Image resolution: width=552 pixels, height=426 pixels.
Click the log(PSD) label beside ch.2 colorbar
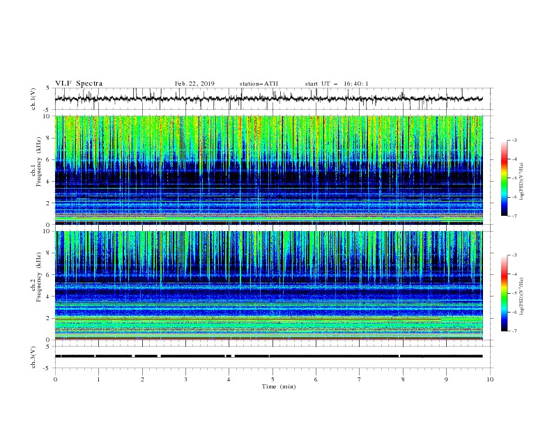click(x=522, y=297)
